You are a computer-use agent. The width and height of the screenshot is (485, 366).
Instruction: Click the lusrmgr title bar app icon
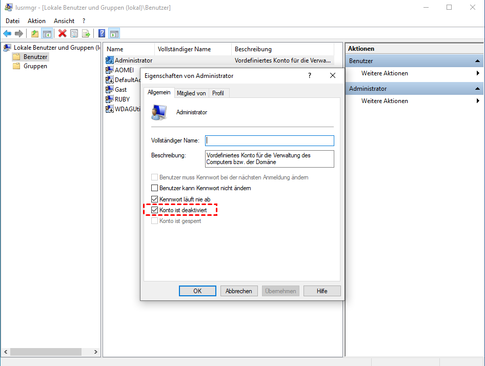coord(9,7)
